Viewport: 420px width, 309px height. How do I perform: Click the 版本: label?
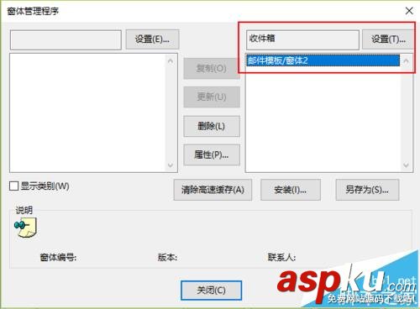tap(167, 257)
